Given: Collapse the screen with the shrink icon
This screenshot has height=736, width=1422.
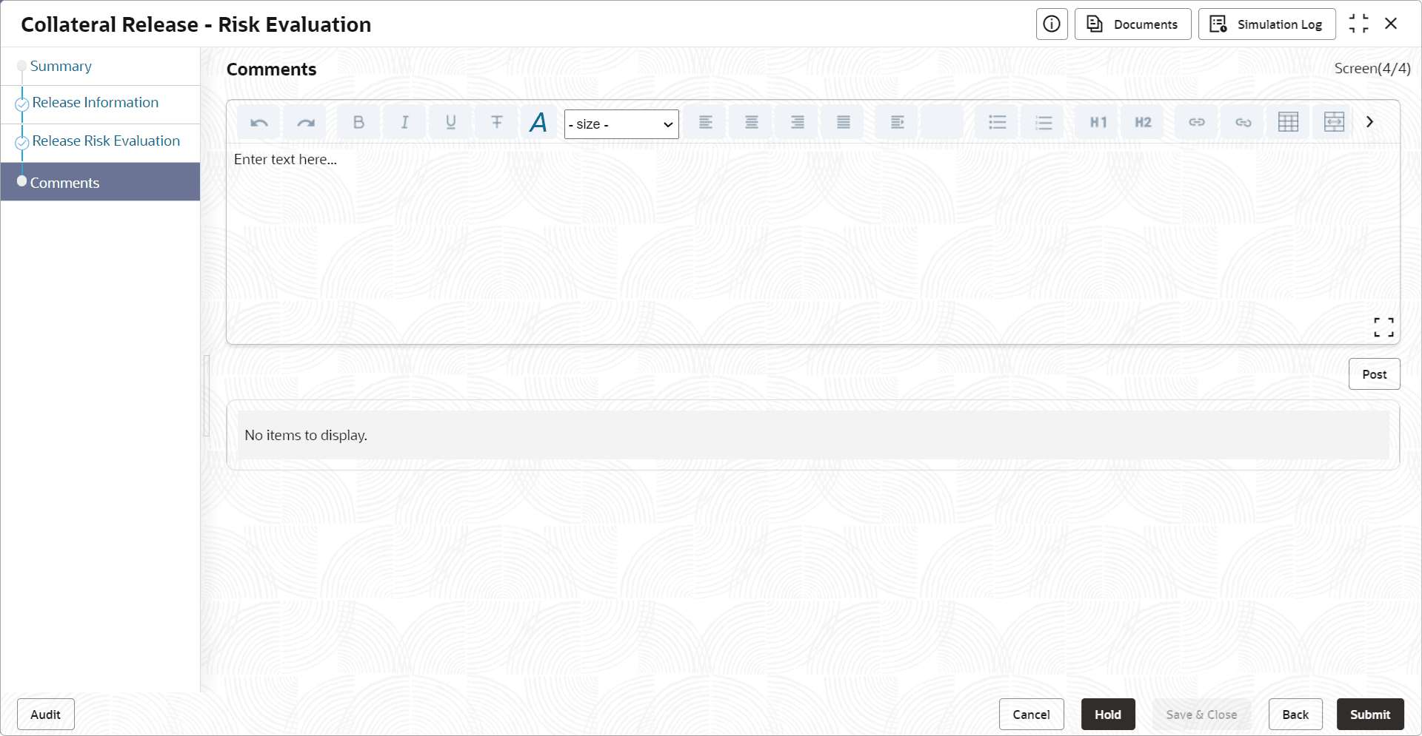Looking at the screenshot, I should (x=1358, y=24).
